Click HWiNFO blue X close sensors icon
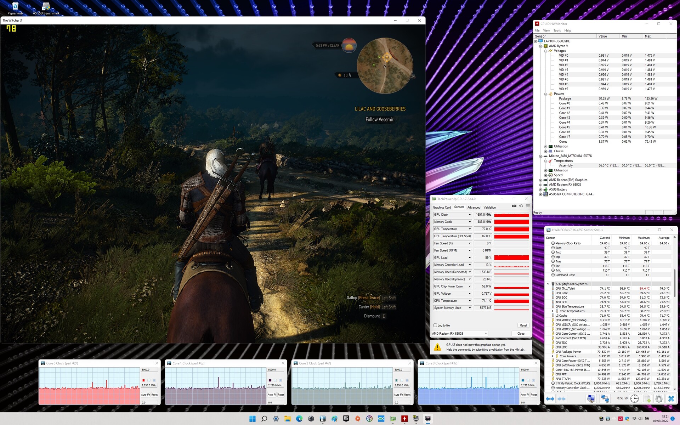 [x=671, y=399]
